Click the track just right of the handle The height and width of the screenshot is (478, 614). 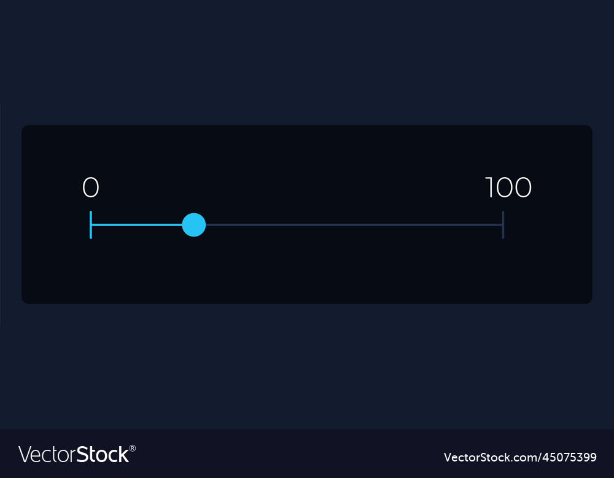pos(211,225)
